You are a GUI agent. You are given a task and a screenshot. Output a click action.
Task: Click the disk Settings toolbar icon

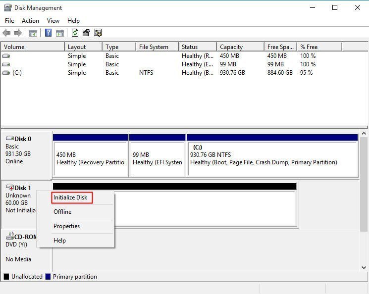coord(98,33)
